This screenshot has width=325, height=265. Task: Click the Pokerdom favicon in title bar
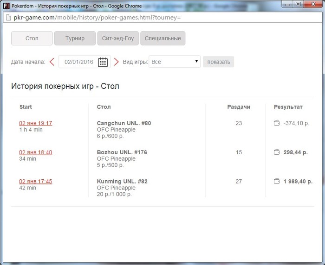point(6,6)
